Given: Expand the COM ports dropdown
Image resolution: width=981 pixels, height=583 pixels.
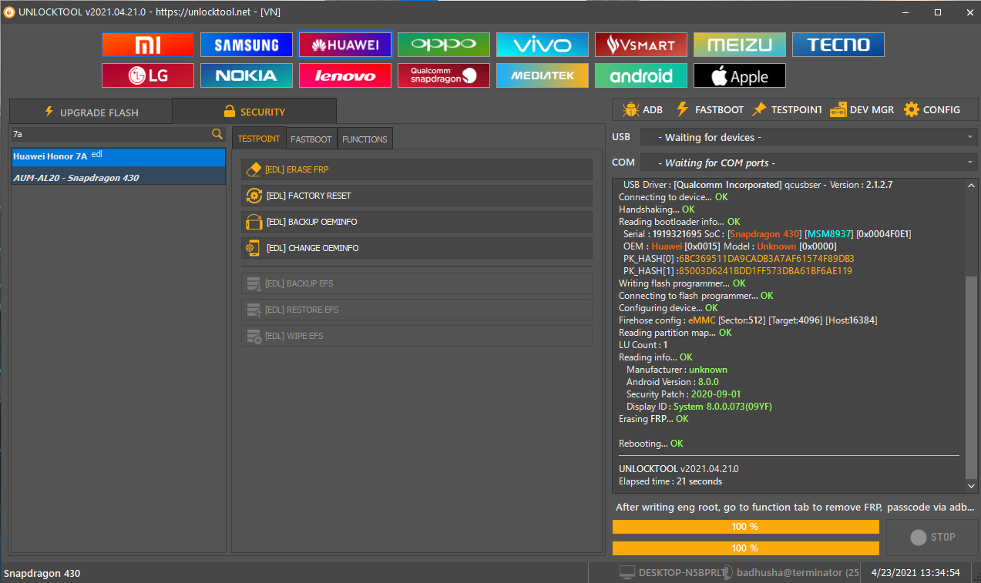Looking at the screenshot, I should (x=808, y=163).
